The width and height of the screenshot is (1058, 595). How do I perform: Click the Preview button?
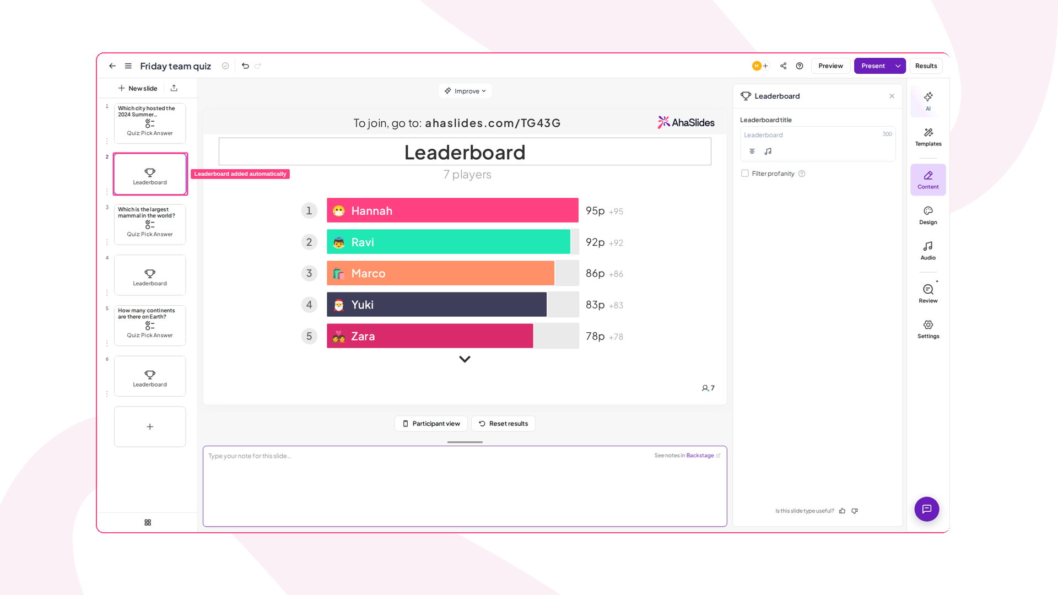point(830,66)
